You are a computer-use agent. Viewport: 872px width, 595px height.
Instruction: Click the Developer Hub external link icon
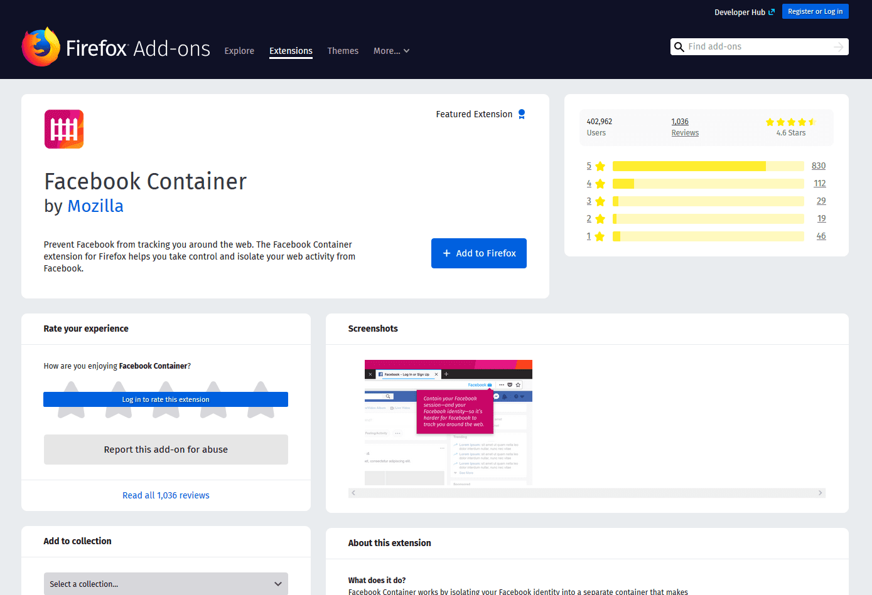[x=772, y=12]
